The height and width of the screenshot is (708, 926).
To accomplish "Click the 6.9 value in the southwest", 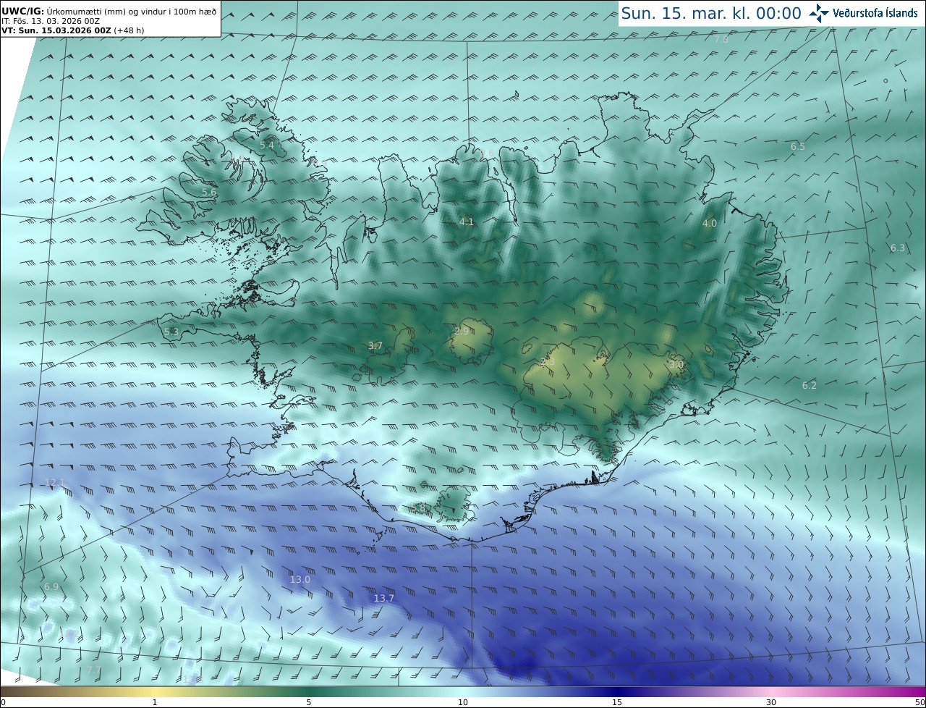I will coord(51,586).
